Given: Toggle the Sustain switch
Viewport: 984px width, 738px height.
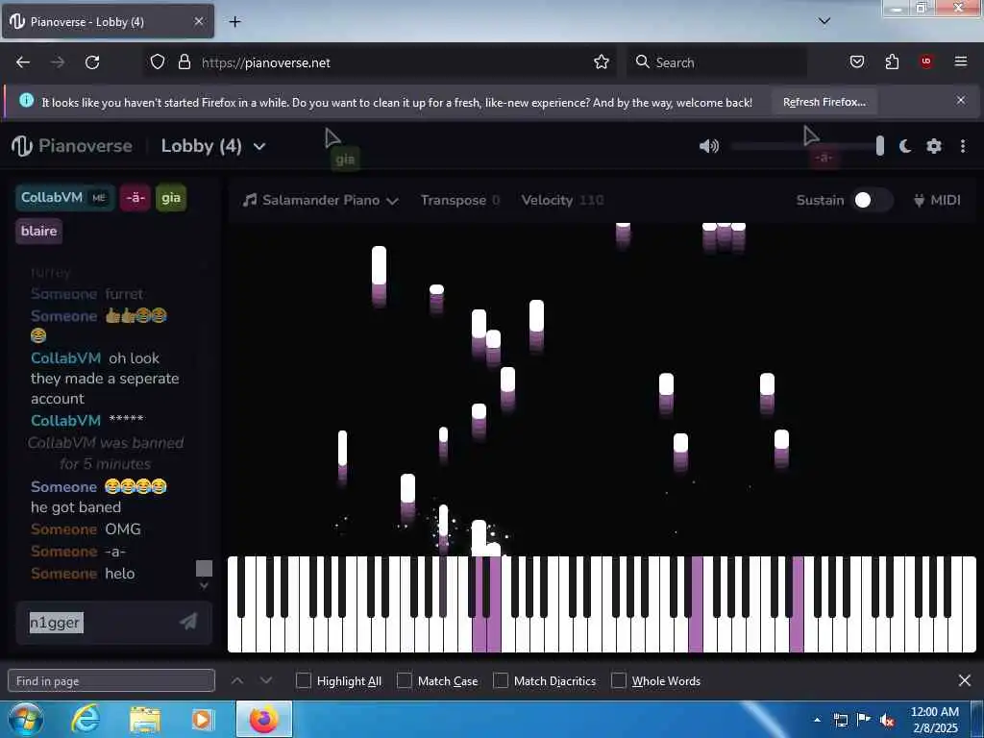Looking at the screenshot, I should (873, 200).
